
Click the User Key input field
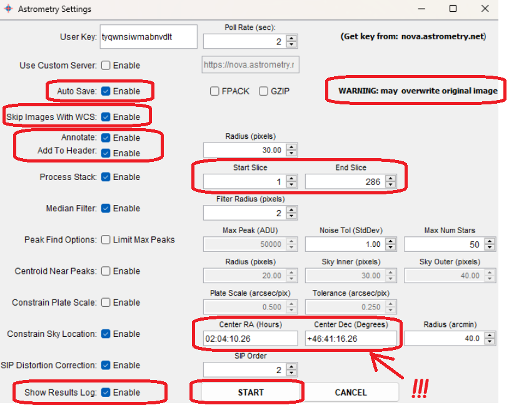tap(148, 37)
